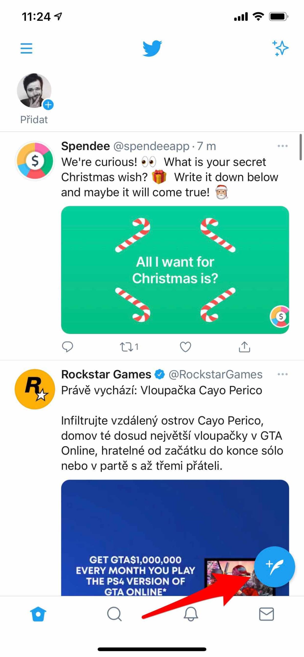This screenshot has width=304, height=657.
Task: Open the Notifications bell tab
Action: 191,614
